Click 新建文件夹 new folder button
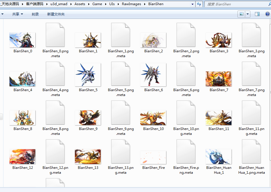This screenshot has width=271, height=192. click(56, 14)
